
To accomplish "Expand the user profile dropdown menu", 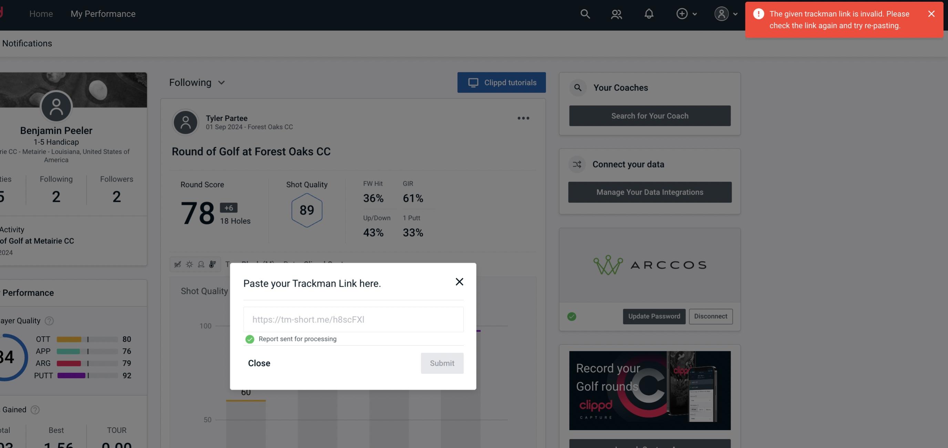I will tap(726, 13).
